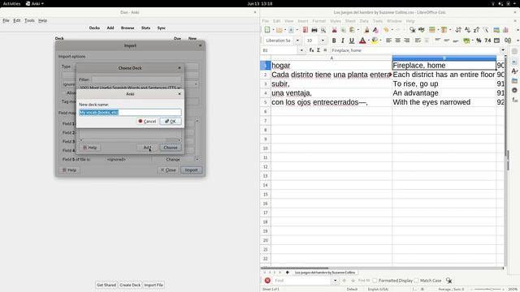This screenshot has height=292, width=520.
Task: Click the Spelling check icon in Calc
Action: coord(422,30)
